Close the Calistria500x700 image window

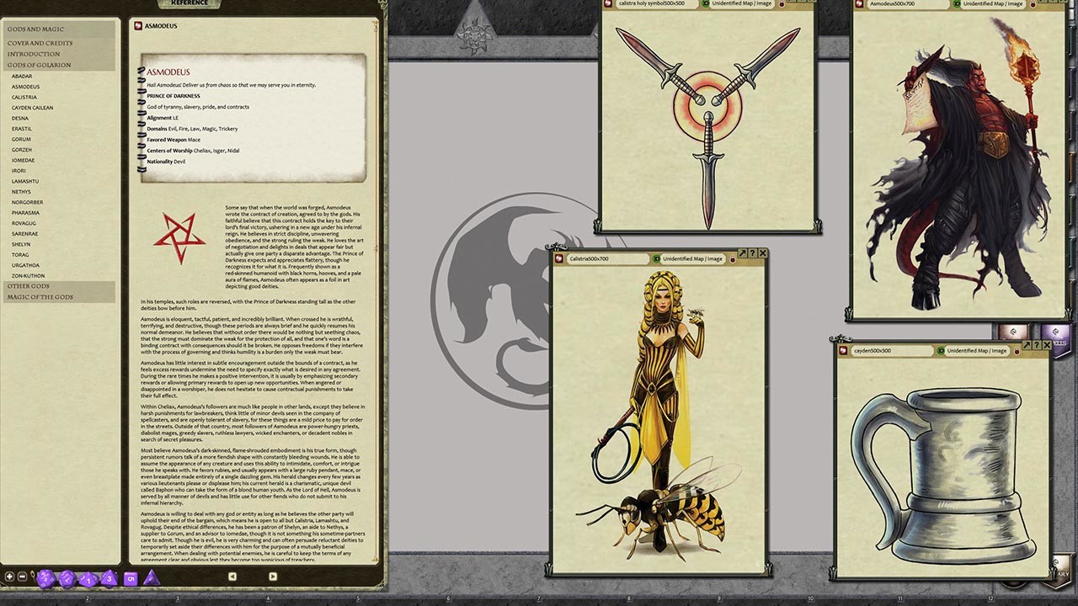763,252
